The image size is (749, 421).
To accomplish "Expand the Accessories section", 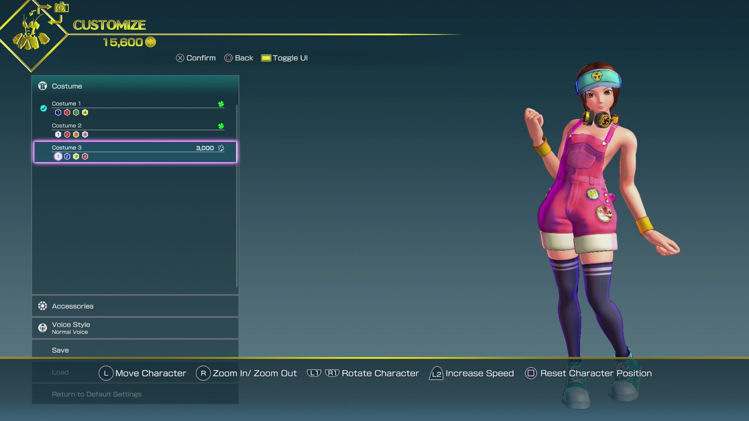I will click(x=135, y=306).
